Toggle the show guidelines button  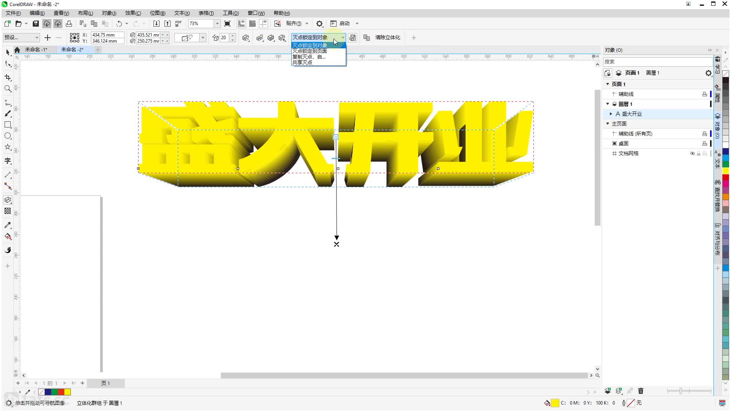(x=263, y=24)
